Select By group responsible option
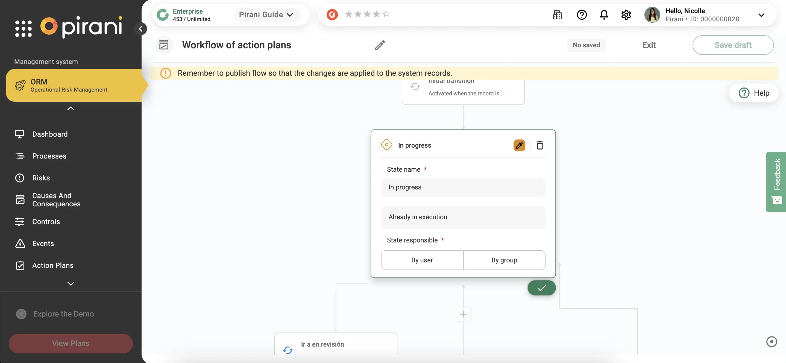Viewport: 786px width, 363px height. (x=504, y=260)
